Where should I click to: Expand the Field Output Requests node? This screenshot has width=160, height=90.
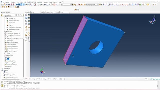tap(4, 33)
